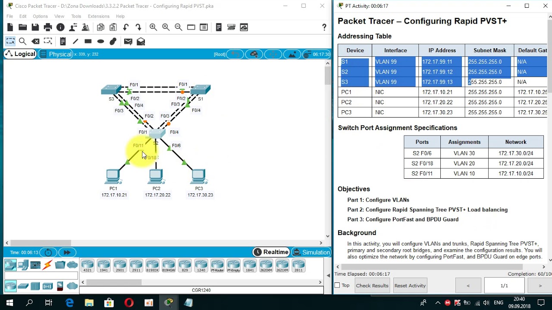Click the New file icon in toolbar

point(10,28)
